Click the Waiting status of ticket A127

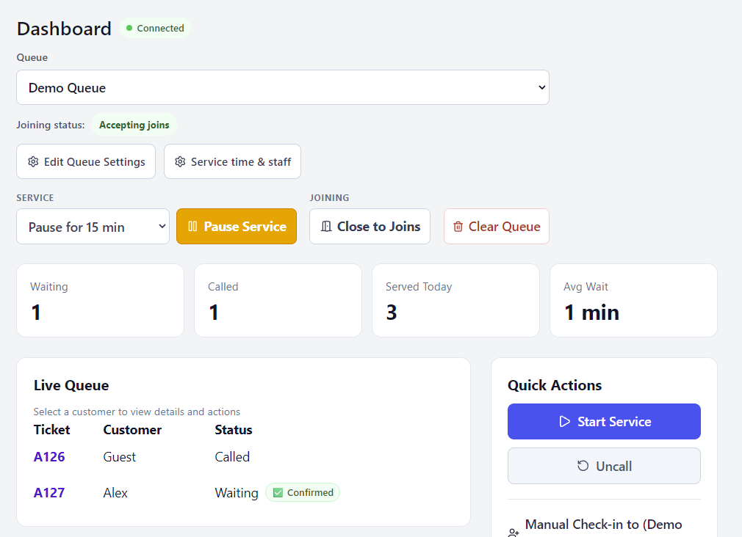(x=237, y=492)
